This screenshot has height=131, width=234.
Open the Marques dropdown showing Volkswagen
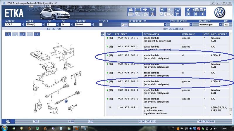[x=220, y=25]
